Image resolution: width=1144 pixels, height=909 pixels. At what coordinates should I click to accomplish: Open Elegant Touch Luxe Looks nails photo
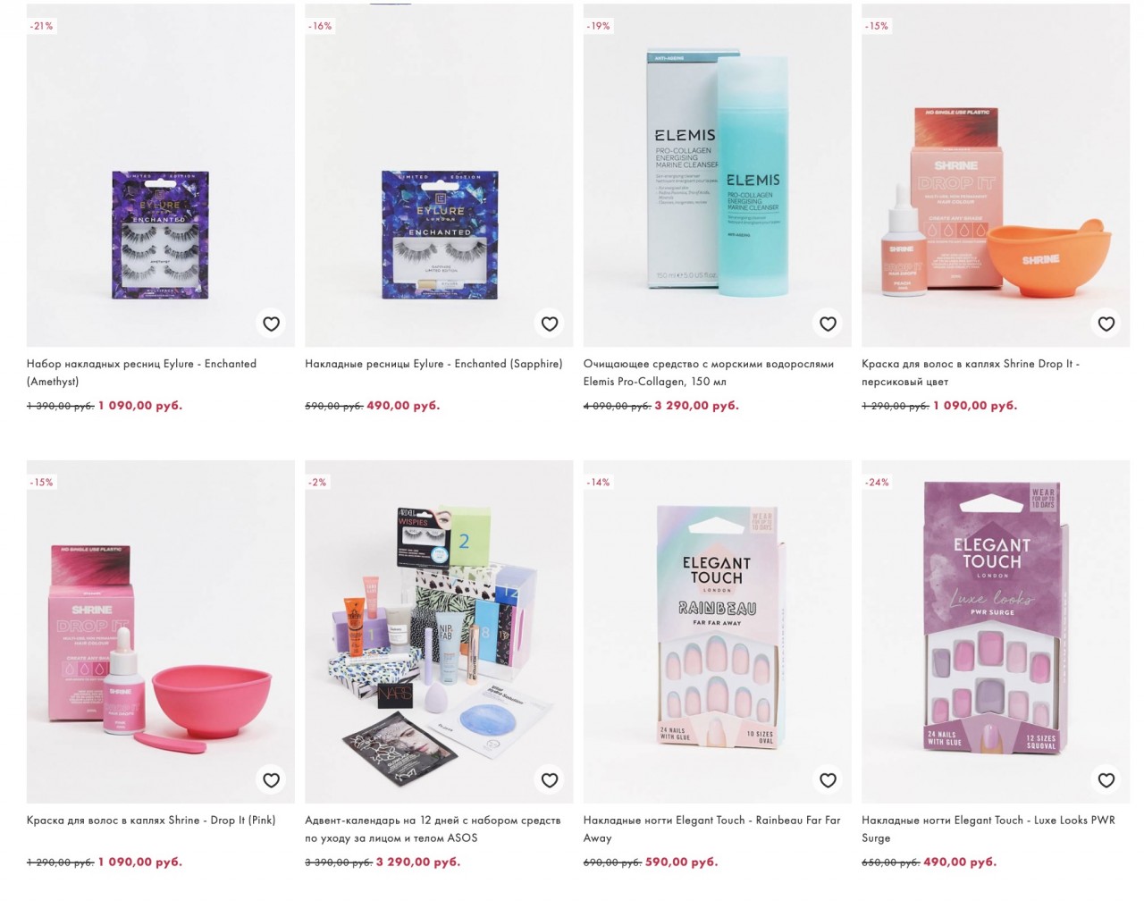point(996,632)
